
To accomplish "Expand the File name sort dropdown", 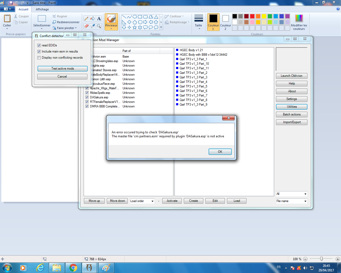I will coord(291,201).
